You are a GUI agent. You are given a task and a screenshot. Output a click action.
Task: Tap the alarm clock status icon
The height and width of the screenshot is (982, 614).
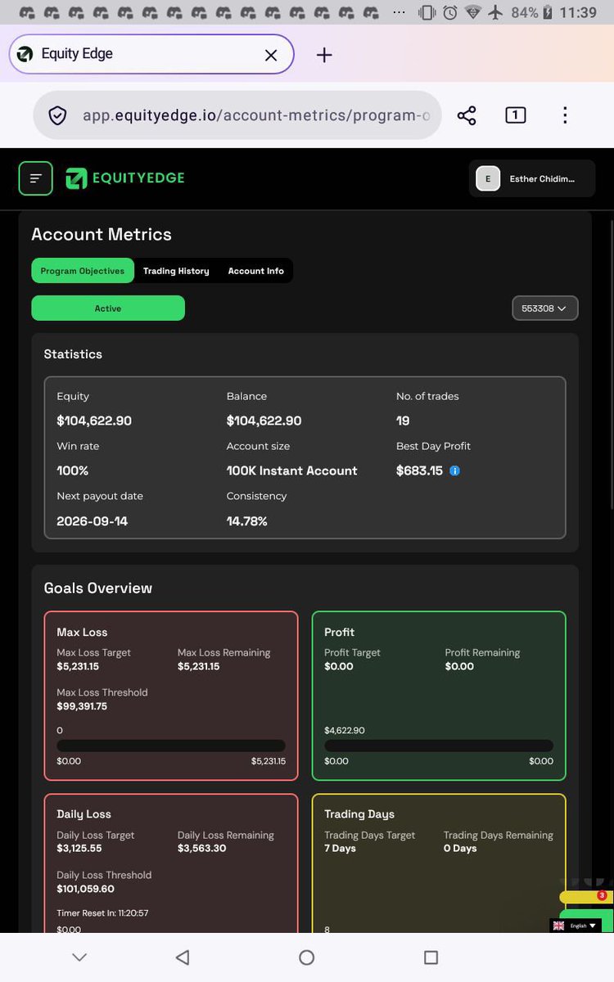coord(450,12)
